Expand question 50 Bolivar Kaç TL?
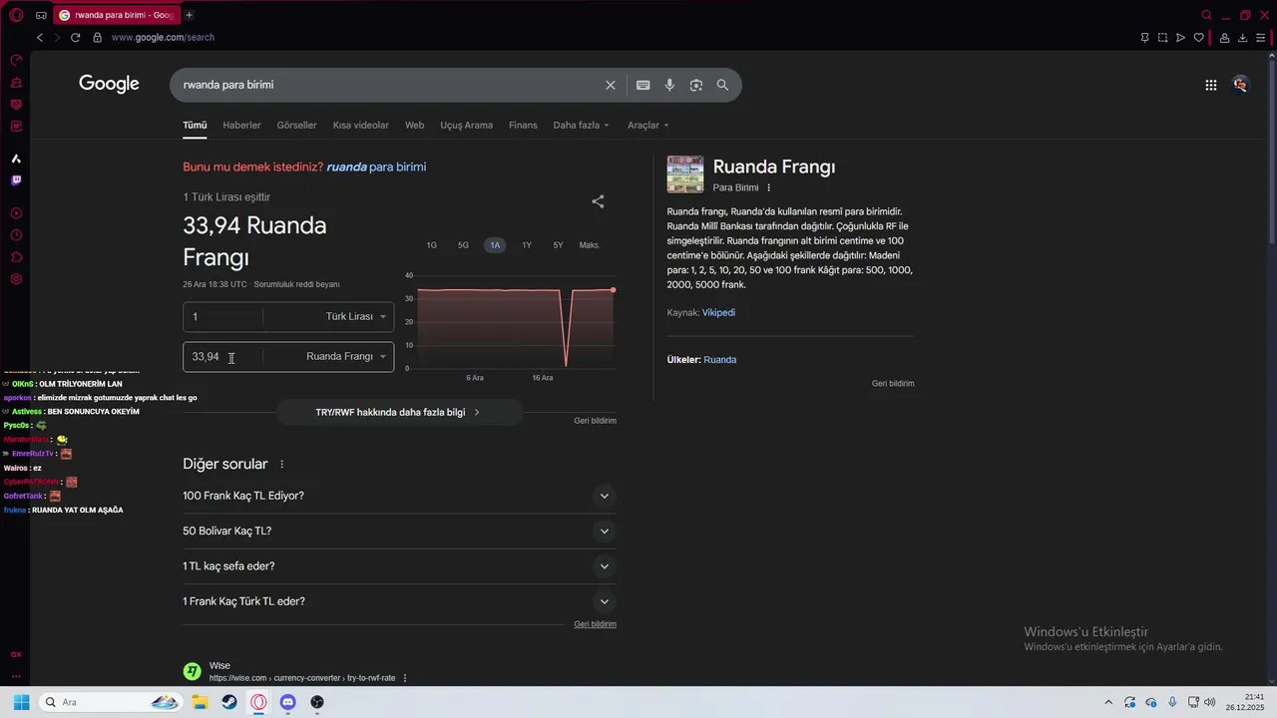The image size is (1277, 718). tap(399, 532)
